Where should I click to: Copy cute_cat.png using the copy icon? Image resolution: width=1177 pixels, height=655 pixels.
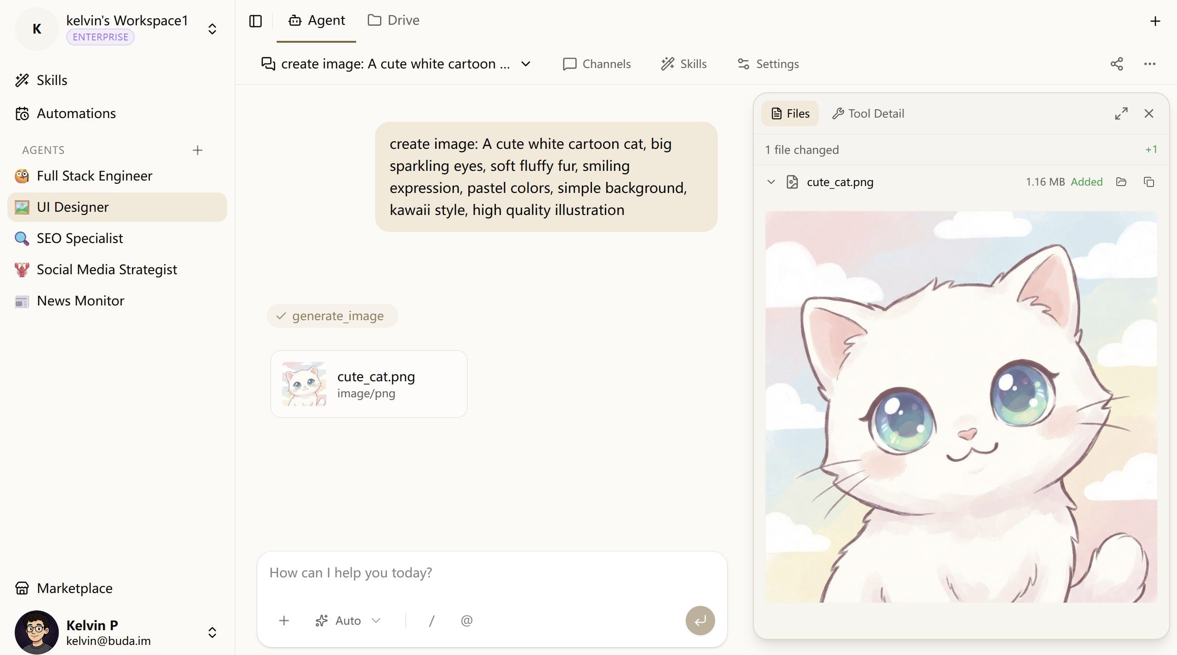click(1149, 182)
